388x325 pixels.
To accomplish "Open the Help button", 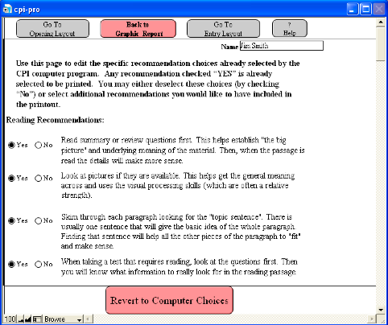I will click(x=290, y=29).
